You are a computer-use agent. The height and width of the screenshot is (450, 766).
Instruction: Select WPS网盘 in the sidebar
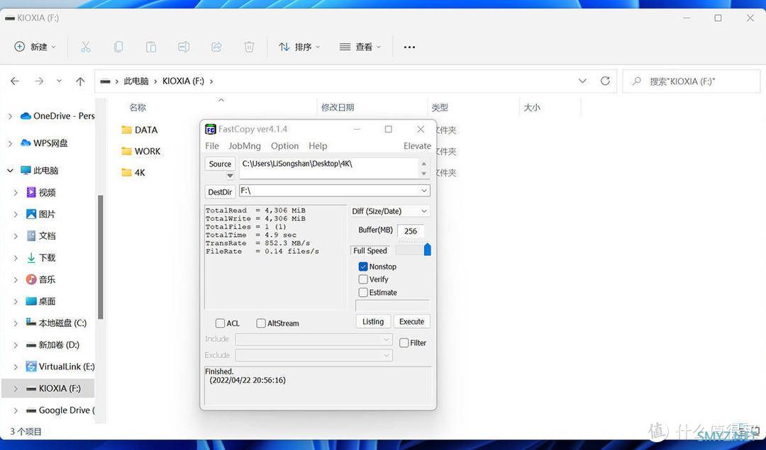[44, 143]
